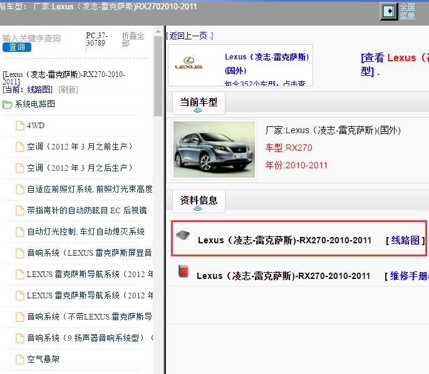Open the 维修手册 link

pyautogui.click(x=409, y=276)
